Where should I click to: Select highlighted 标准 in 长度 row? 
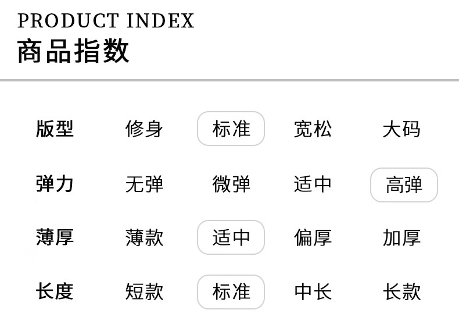[231, 292]
